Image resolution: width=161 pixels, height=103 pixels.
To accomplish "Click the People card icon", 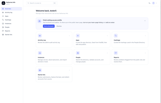I will (x=78, y=53).
